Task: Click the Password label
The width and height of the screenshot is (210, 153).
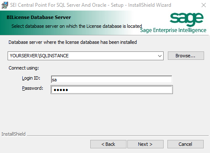Action: click(x=32, y=88)
